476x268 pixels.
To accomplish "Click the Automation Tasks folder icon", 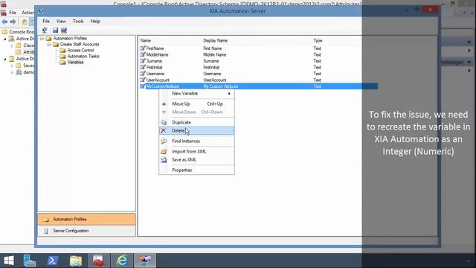I will click(x=62, y=57).
